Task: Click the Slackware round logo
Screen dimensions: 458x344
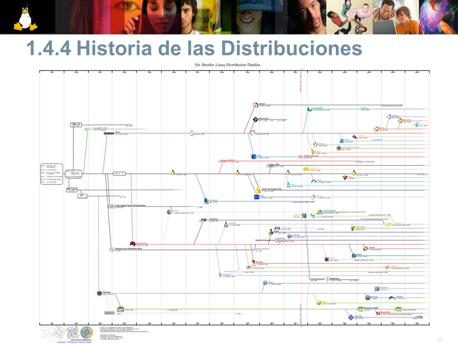Action: (x=99, y=293)
